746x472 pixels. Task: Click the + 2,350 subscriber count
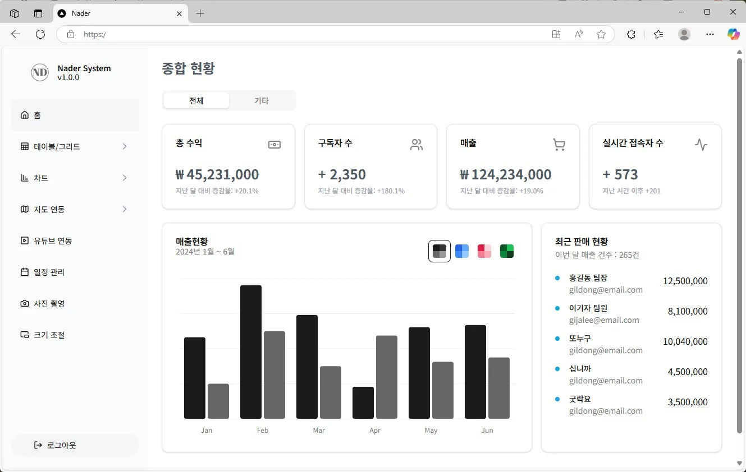click(342, 174)
